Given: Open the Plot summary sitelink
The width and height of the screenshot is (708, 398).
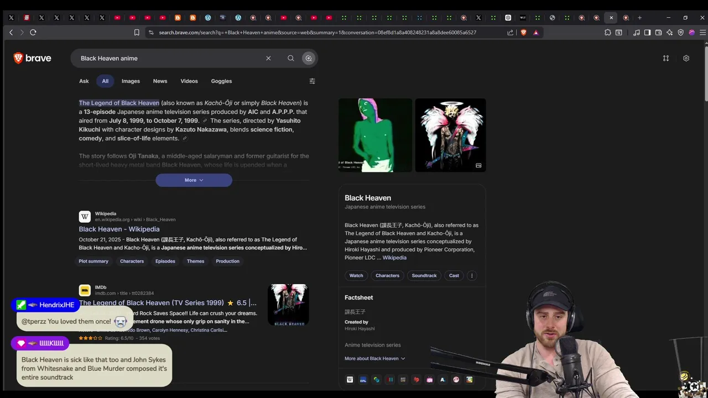Looking at the screenshot, I should (93, 261).
